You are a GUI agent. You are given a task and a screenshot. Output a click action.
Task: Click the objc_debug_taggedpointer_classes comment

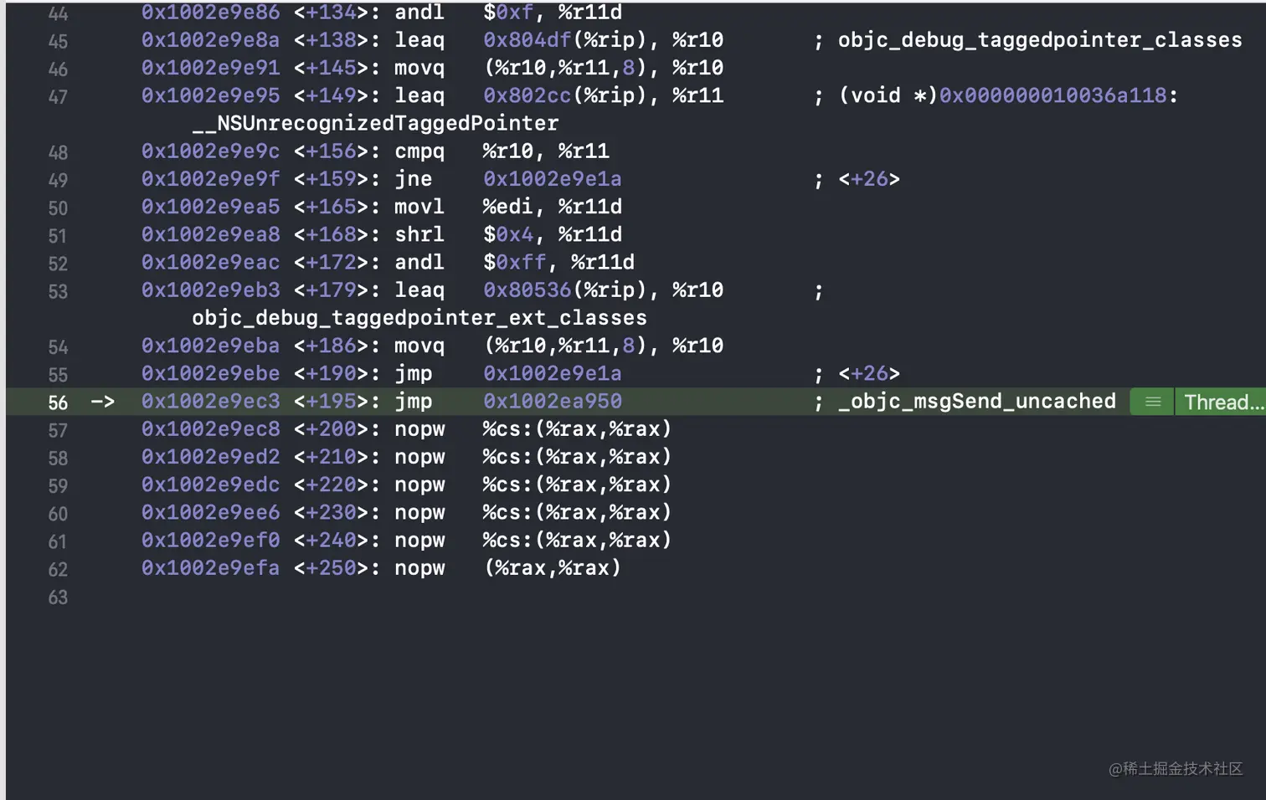(x=1040, y=39)
